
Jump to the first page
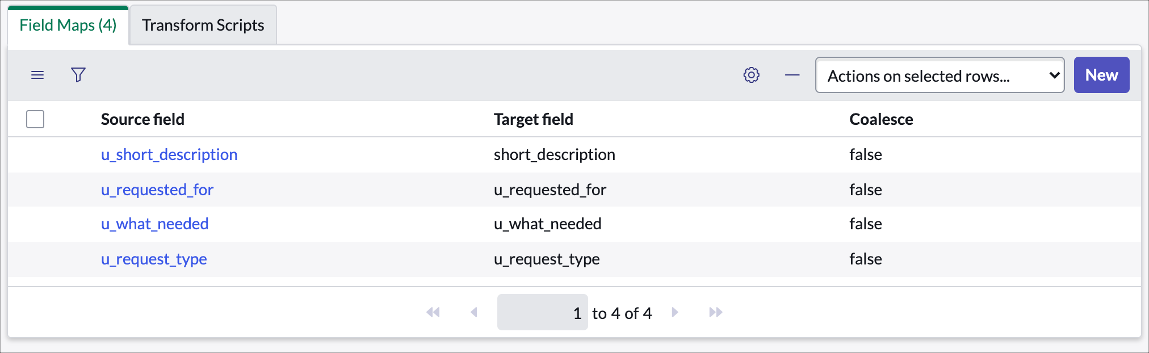433,312
